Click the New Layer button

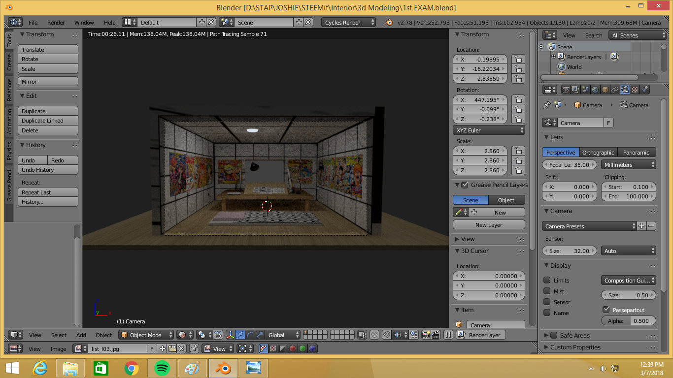[x=489, y=224]
